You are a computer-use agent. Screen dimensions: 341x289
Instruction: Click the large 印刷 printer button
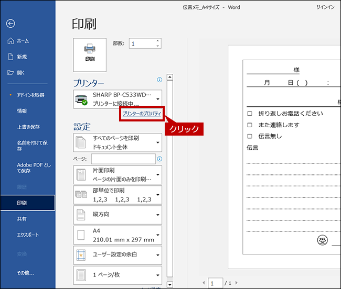pos(90,52)
